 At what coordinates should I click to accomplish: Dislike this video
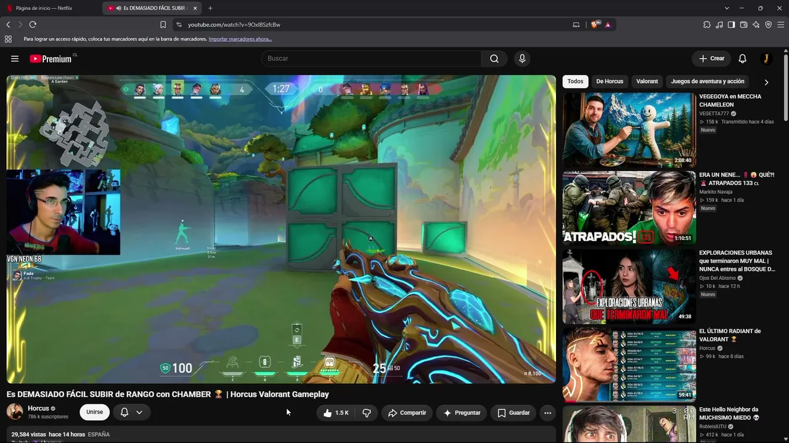(x=367, y=413)
